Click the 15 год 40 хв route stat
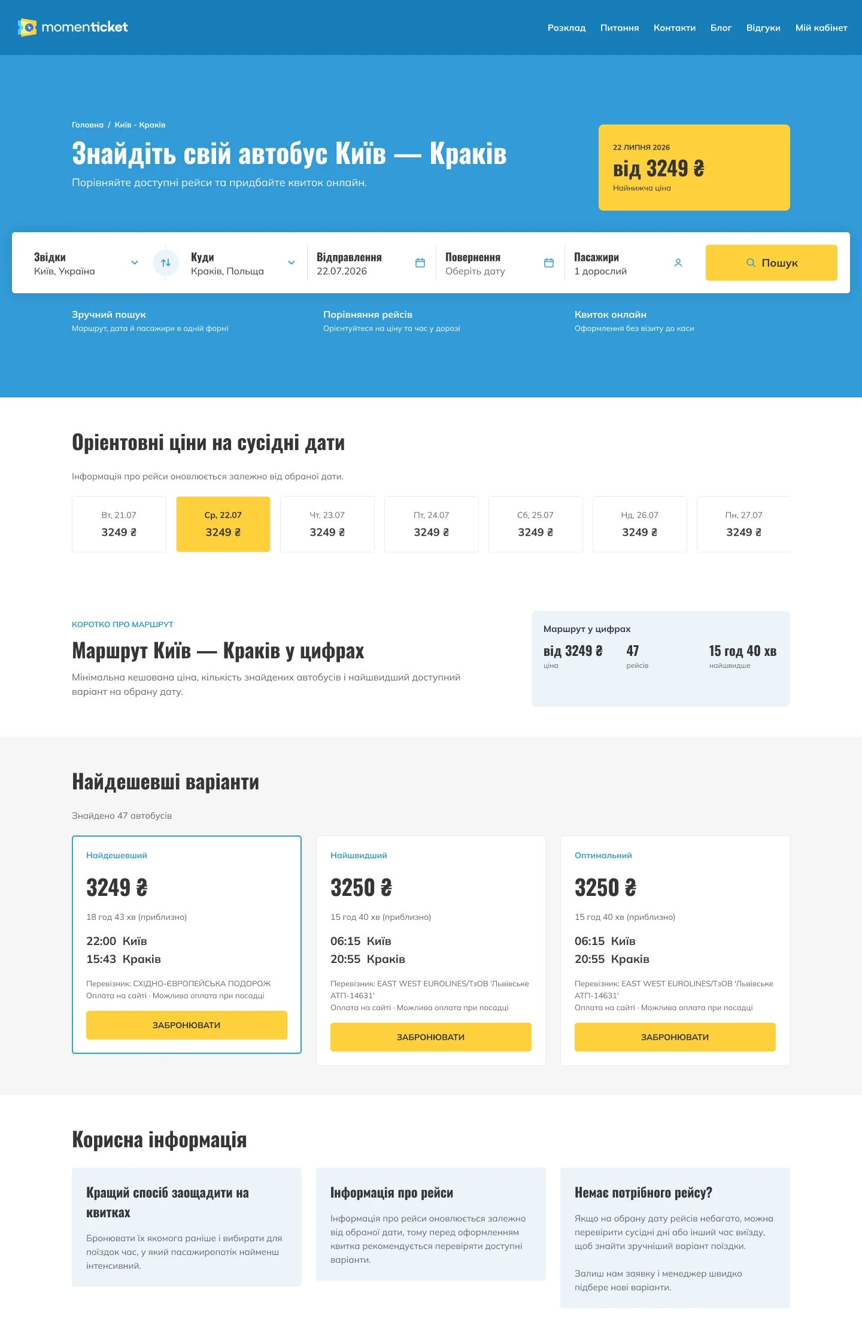Screen dimensions: 862x1337 (743, 656)
